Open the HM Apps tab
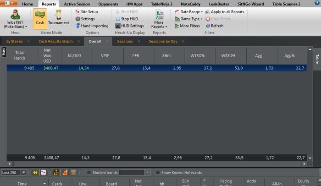 pyautogui.click(x=134, y=4)
